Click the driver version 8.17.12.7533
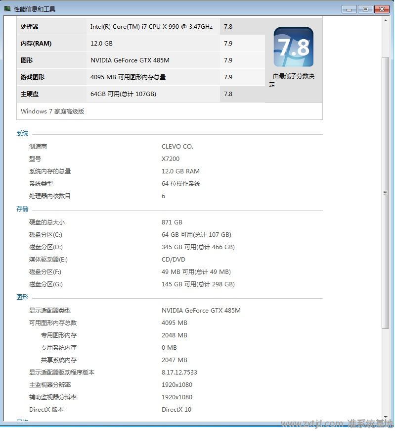Screen dimensions: 395x431 [179, 373]
